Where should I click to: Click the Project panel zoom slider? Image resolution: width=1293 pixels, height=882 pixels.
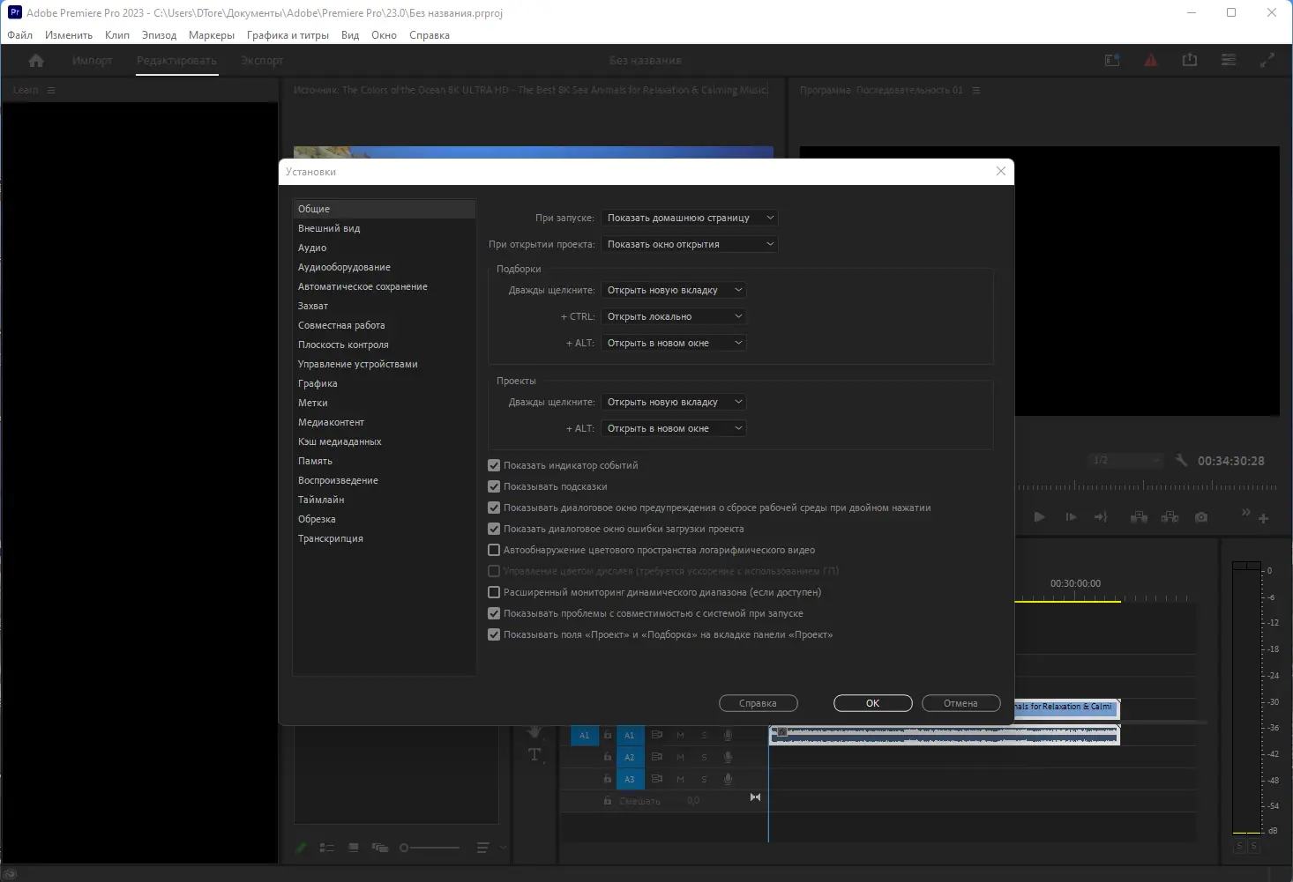pyautogui.click(x=430, y=848)
